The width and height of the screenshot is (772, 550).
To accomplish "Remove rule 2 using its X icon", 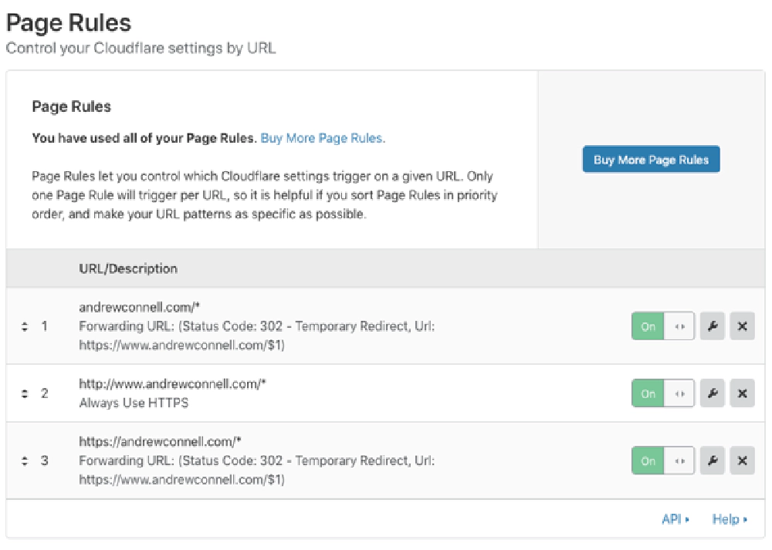I will (742, 393).
